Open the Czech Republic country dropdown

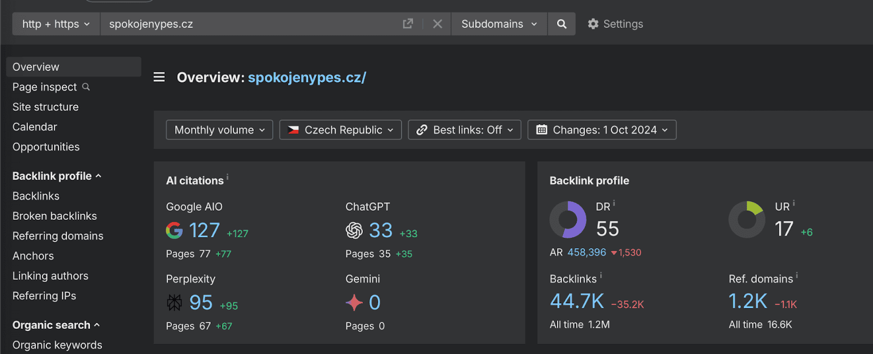click(340, 130)
